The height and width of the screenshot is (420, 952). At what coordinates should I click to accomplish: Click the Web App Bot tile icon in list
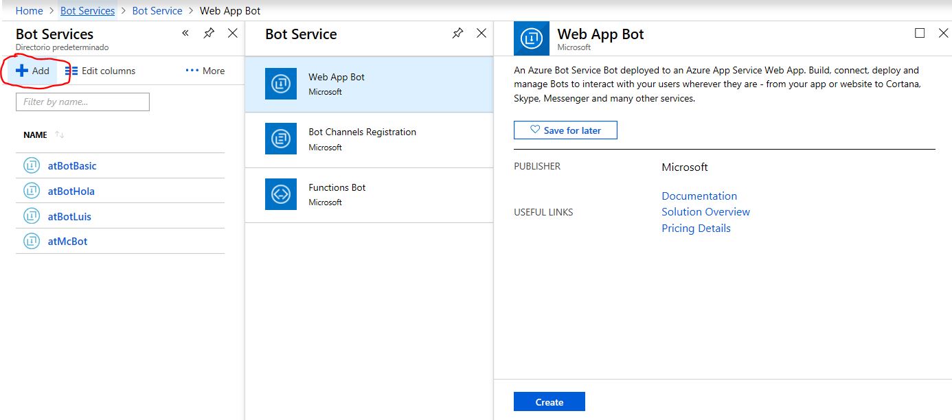281,84
